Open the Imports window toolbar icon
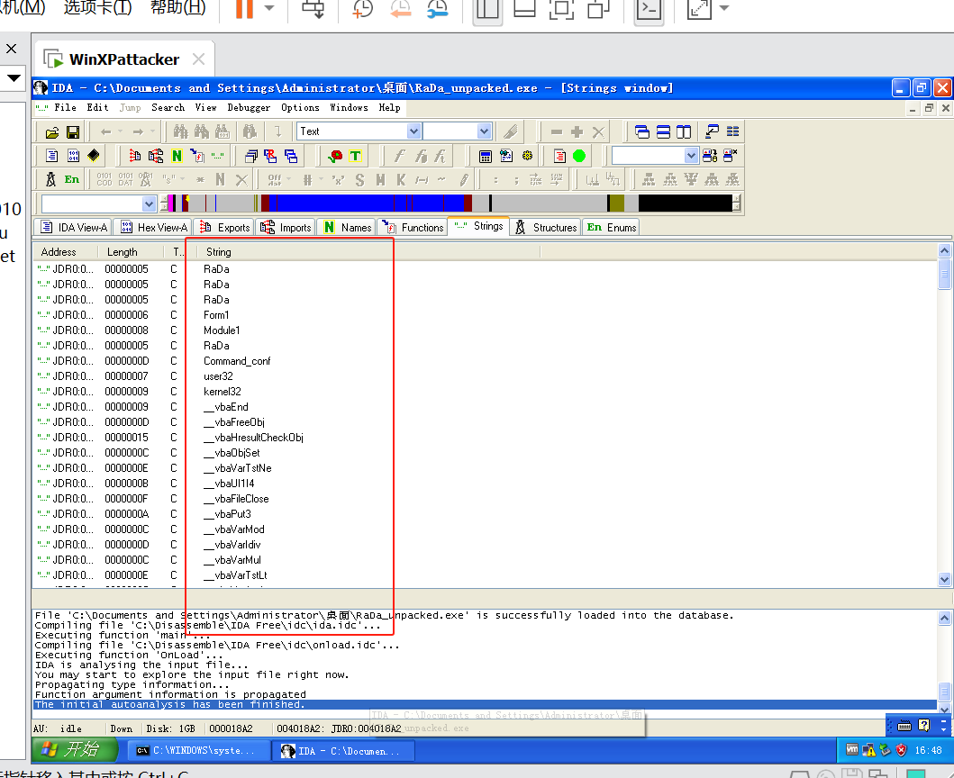This screenshot has width=954, height=778. click(x=156, y=156)
